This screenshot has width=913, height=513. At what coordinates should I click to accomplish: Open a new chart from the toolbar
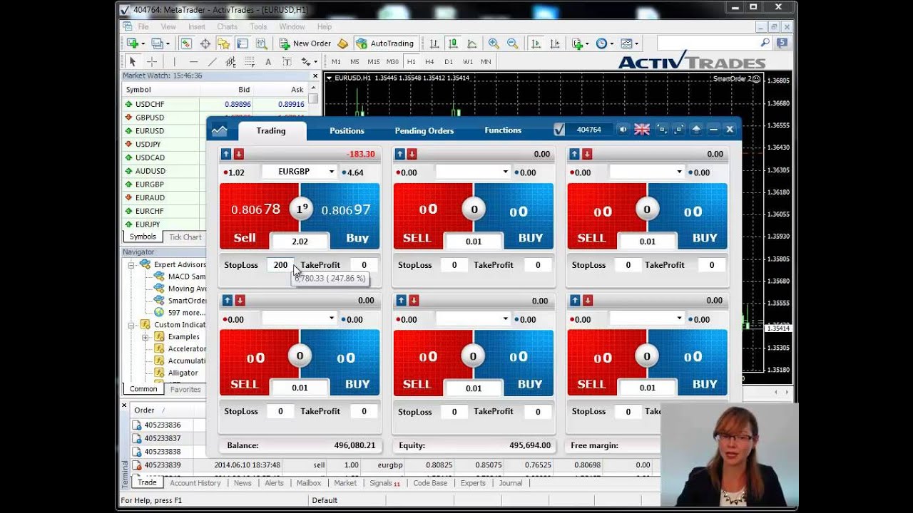click(133, 43)
